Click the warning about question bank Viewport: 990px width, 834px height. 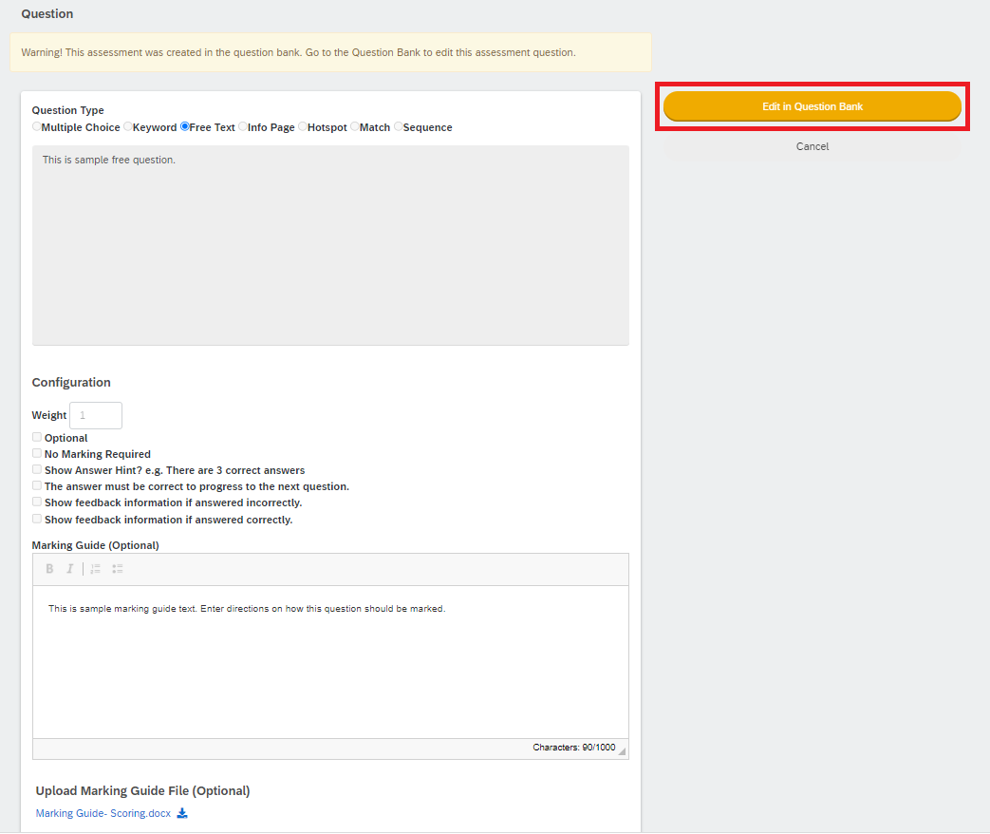click(331, 52)
